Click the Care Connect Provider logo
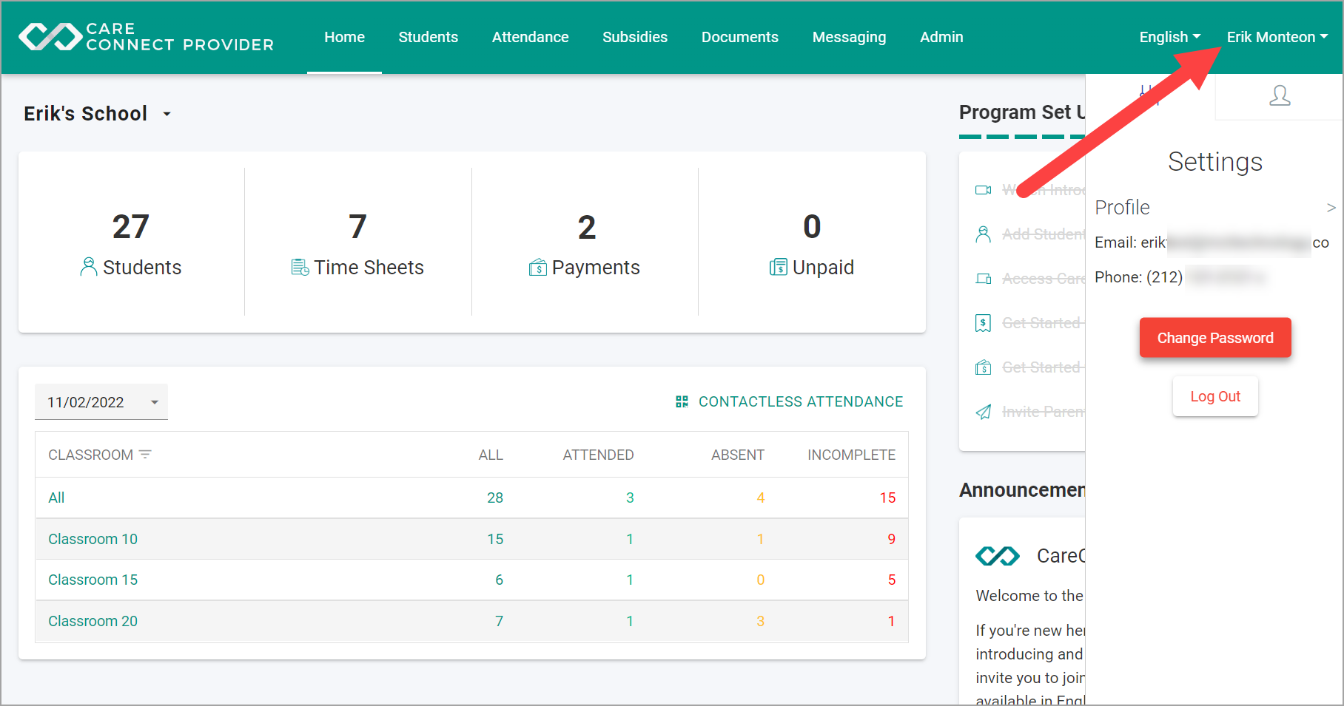The image size is (1344, 706). [146, 37]
